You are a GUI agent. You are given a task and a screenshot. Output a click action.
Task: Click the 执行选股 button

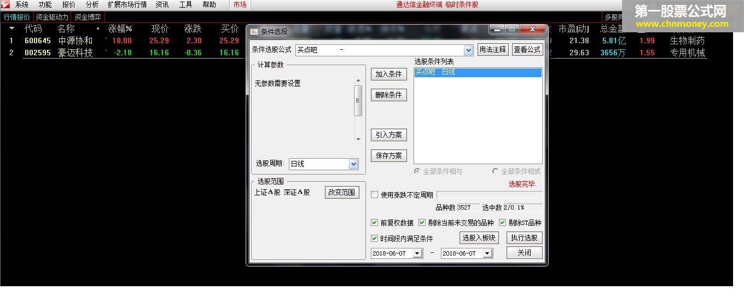[x=524, y=238]
